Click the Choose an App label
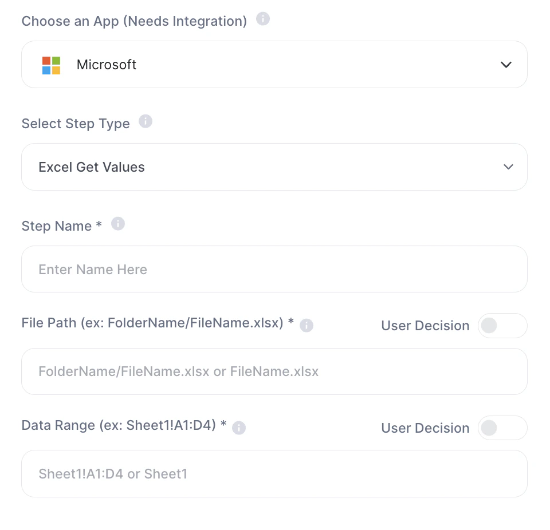 [x=134, y=21]
